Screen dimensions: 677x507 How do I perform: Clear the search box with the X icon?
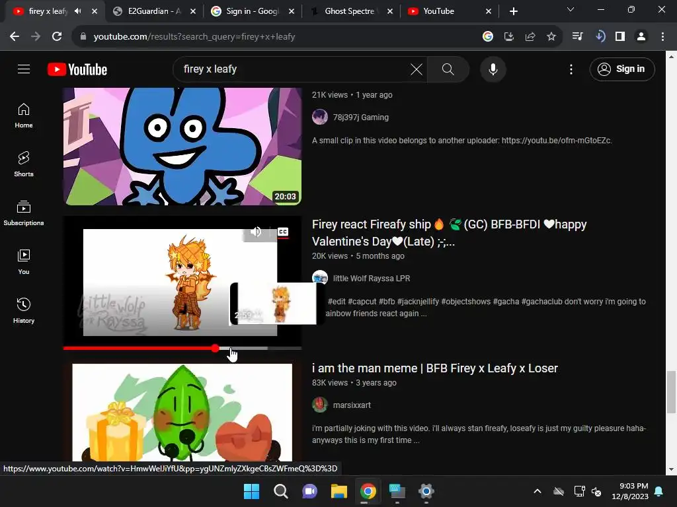[x=417, y=69]
